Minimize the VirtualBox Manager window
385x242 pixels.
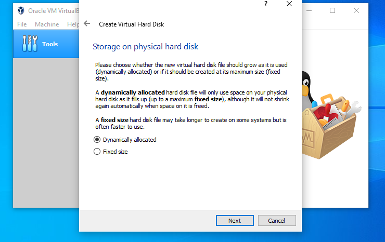(309, 10)
